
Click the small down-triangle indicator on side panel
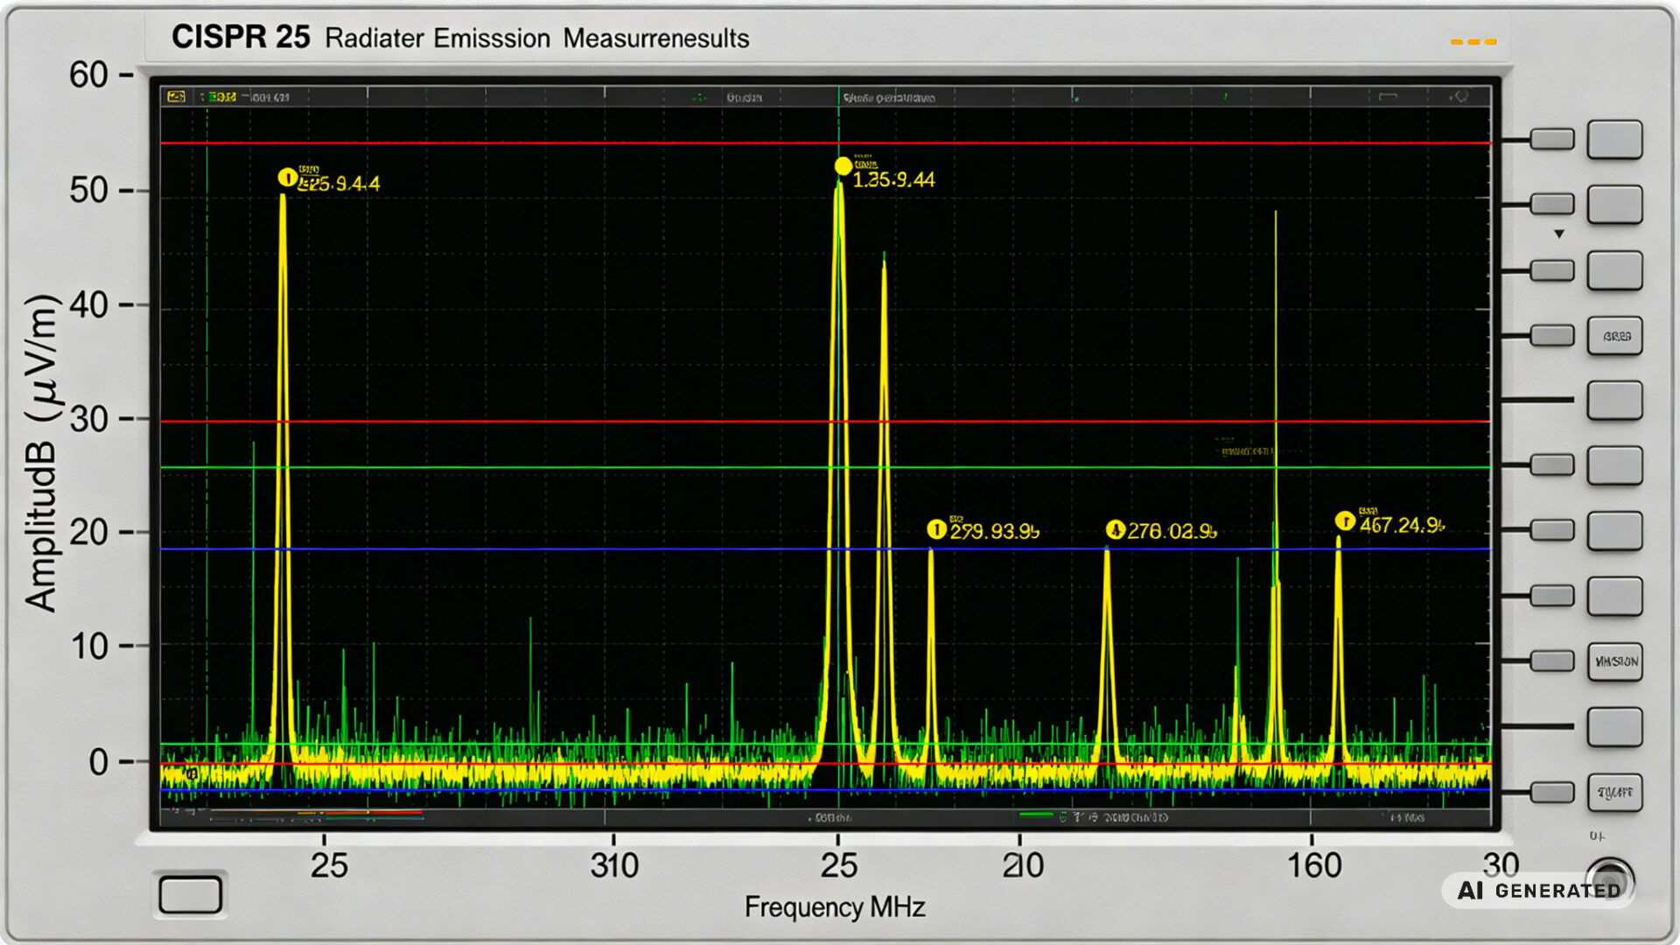coord(1558,234)
